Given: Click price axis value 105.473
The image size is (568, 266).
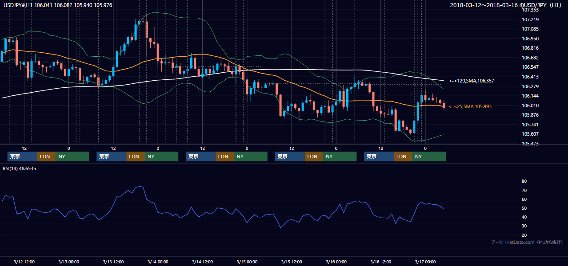Looking at the screenshot, I should click(x=530, y=144).
